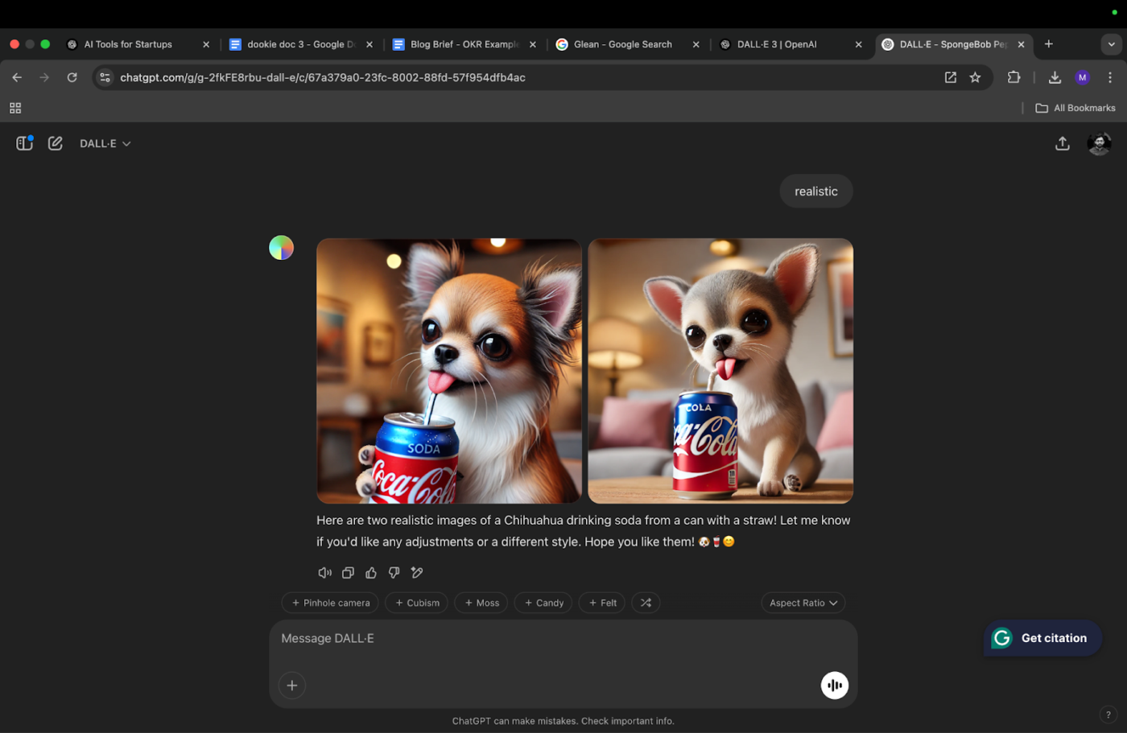1127x733 pixels.
Task: Bookmark this page with the star icon
Action: click(975, 77)
